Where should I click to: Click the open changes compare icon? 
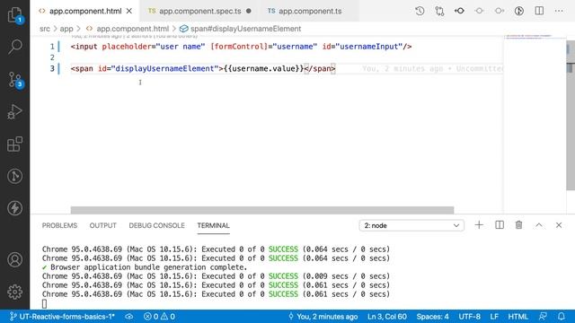tap(439, 11)
